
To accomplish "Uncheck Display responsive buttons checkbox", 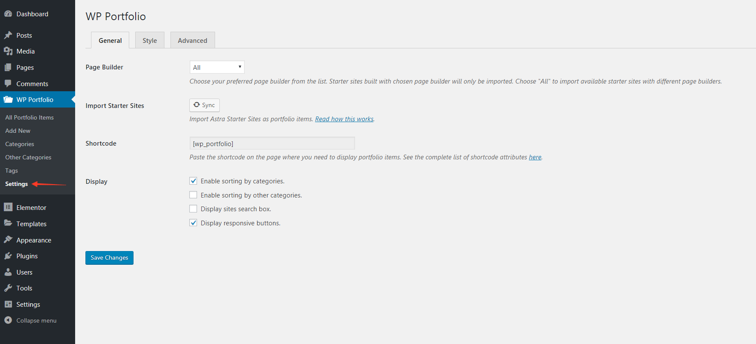I will (x=193, y=223).
